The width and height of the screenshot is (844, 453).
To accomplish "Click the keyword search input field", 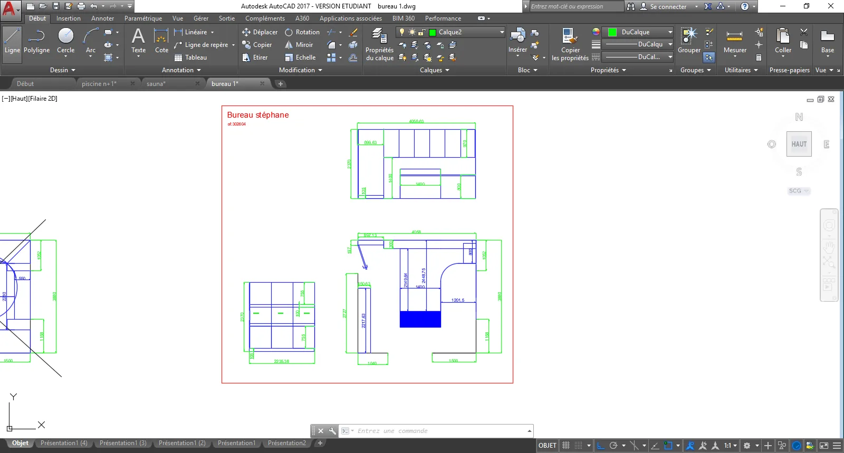I will pos(577,6).
